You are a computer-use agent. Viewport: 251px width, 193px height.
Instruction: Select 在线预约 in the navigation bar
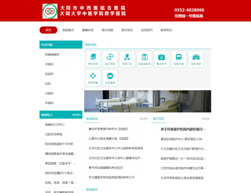(x=147, y=30)
